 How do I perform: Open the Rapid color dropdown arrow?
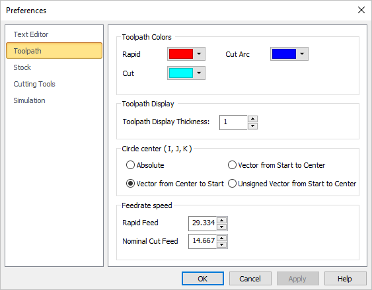(199, 54)
